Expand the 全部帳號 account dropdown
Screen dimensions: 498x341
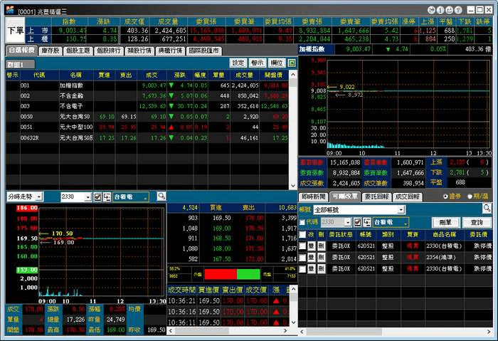click(401, 210)
